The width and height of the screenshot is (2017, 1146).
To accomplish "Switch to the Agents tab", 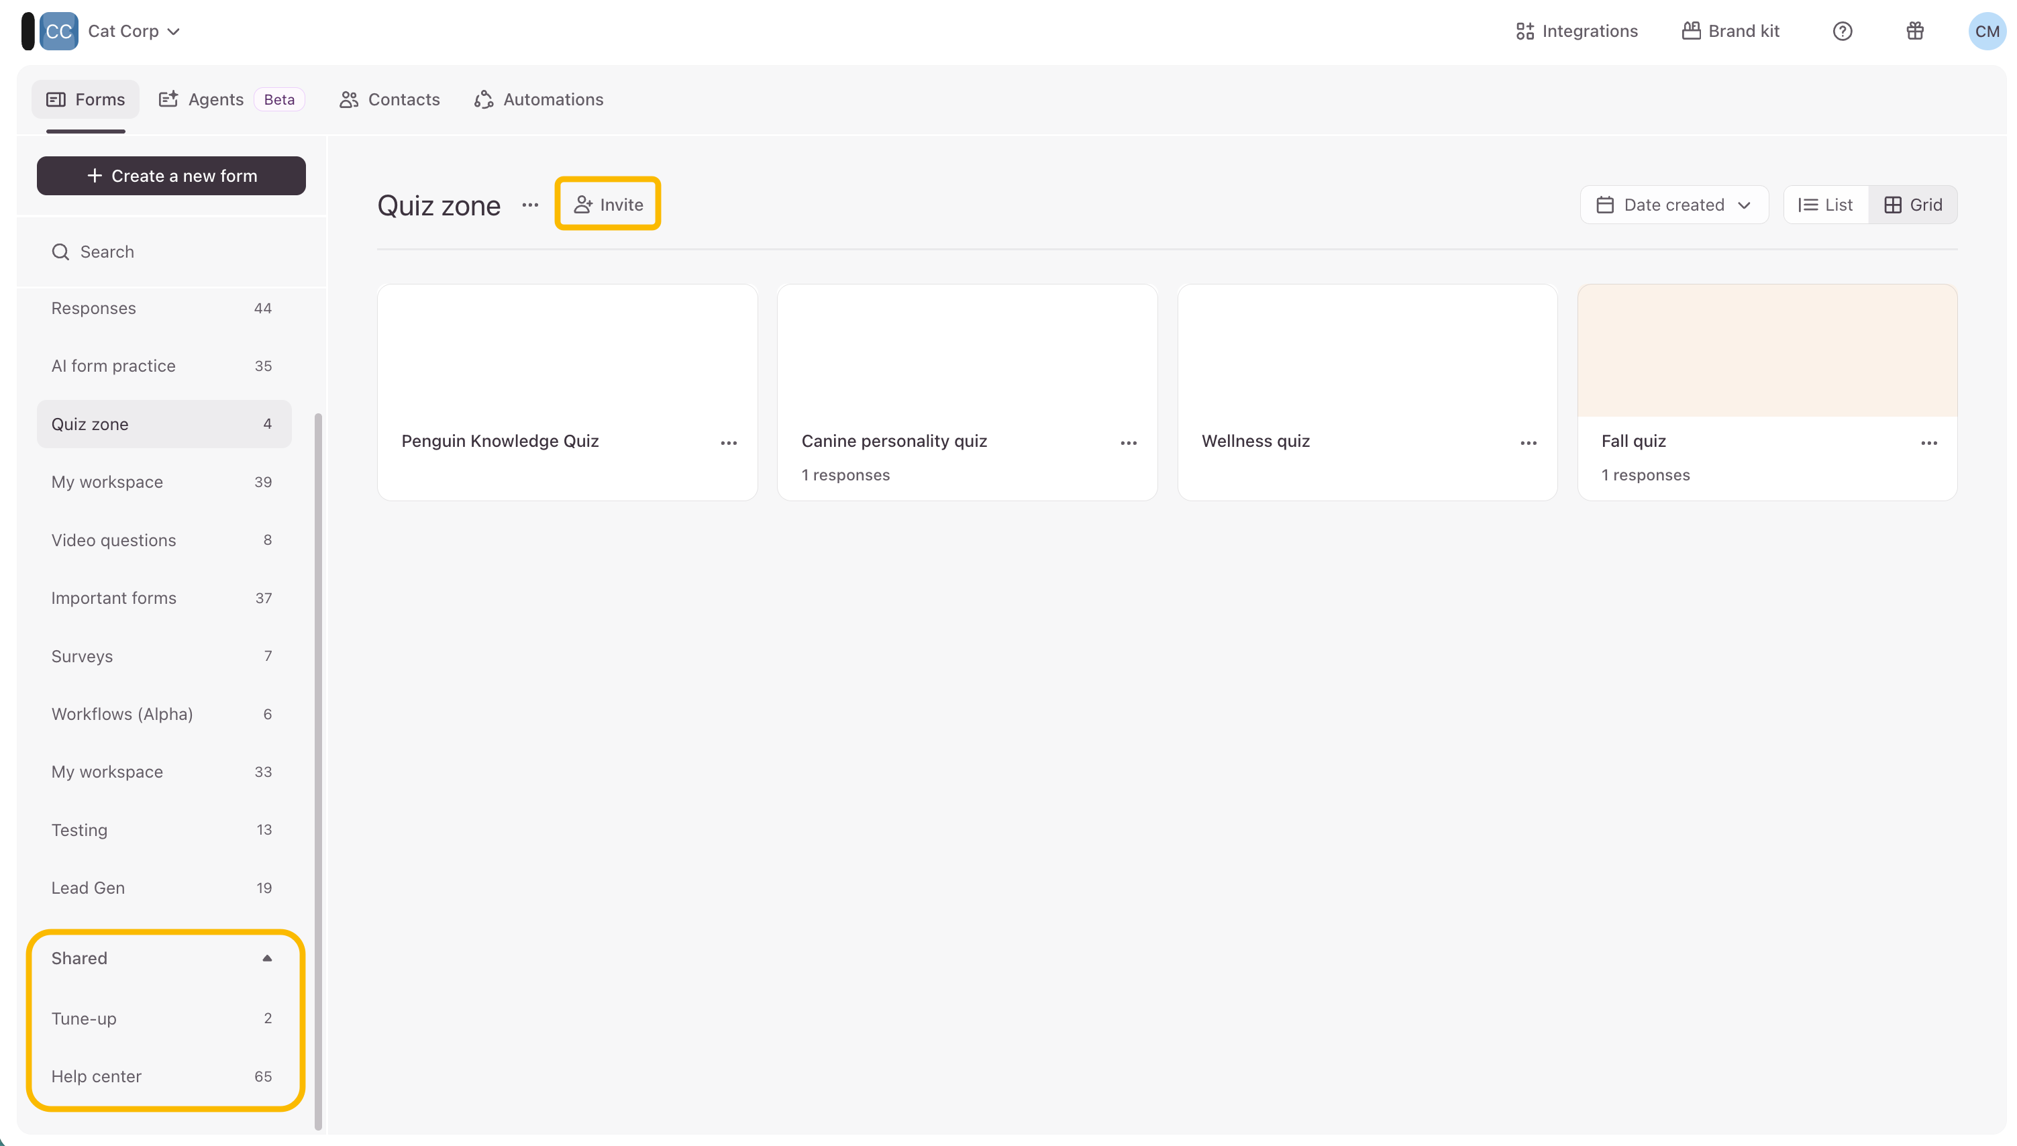I will (x=215, y=99).
